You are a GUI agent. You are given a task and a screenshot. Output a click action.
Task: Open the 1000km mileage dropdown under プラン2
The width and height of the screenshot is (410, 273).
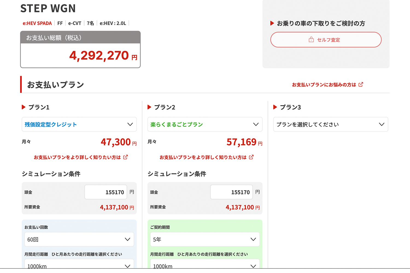tap(205, 265)
